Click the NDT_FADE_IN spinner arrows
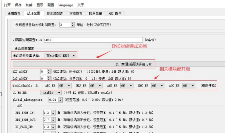The height and width of the screenshot is (133, 225). [x=53, y=113]
